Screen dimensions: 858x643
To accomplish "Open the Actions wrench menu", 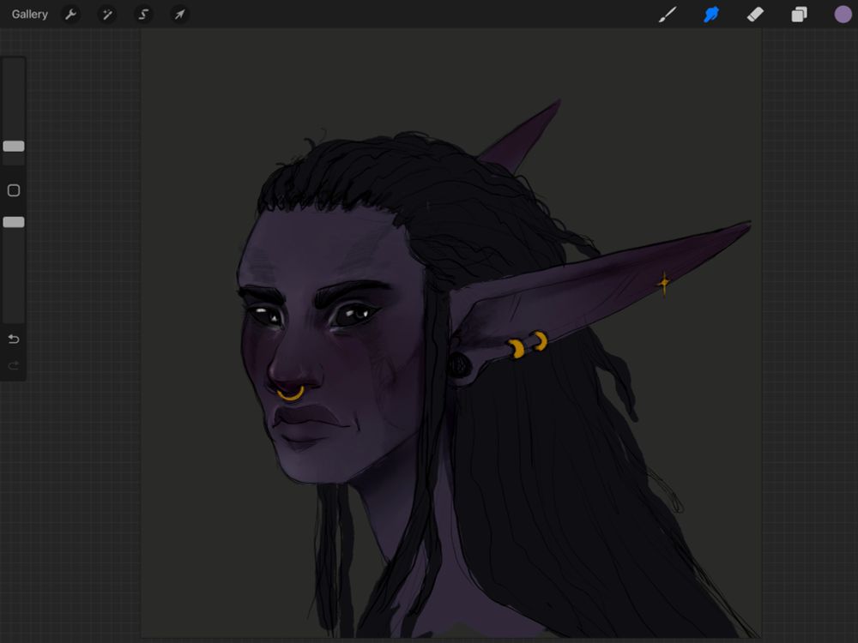I will [72, 15].
